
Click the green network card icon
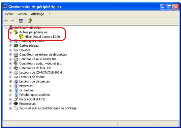tap(16, 46)
